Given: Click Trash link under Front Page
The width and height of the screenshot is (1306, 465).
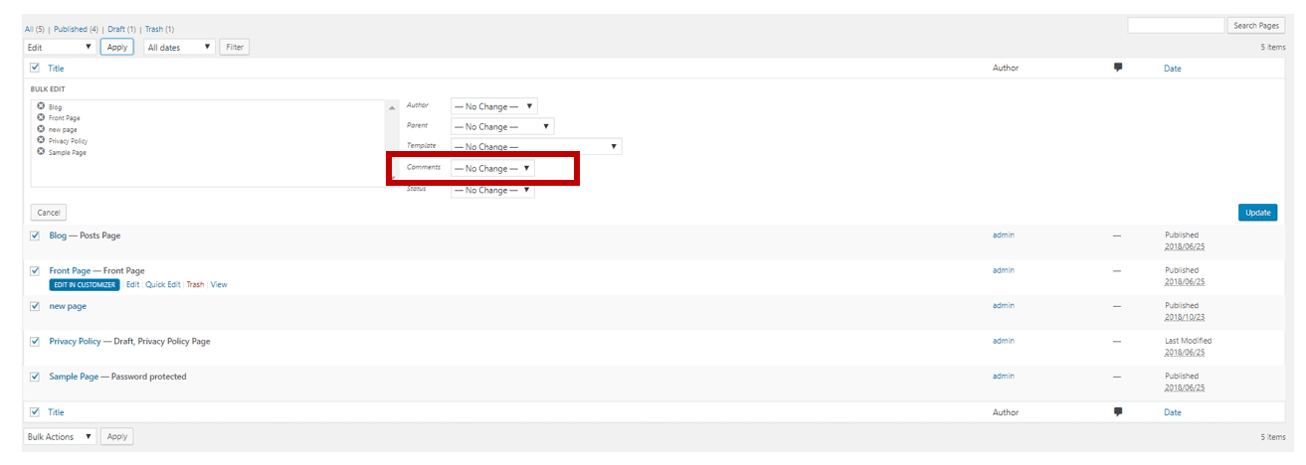Looking at the screenshot, I should [x=195, y=284].
